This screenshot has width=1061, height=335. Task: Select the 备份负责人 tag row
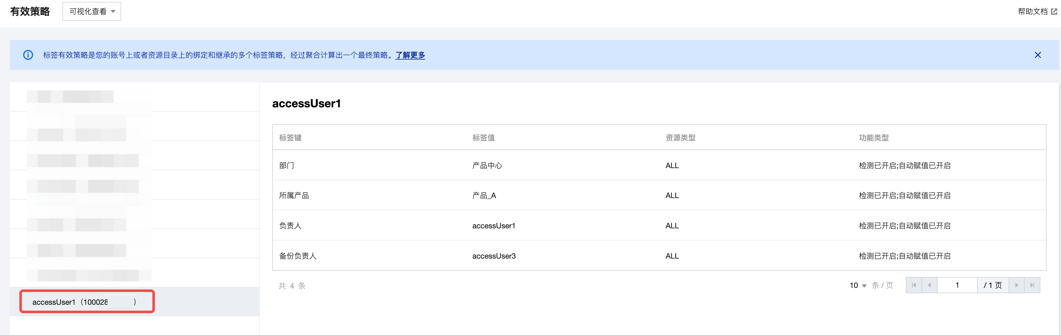[x=298, y=256]
